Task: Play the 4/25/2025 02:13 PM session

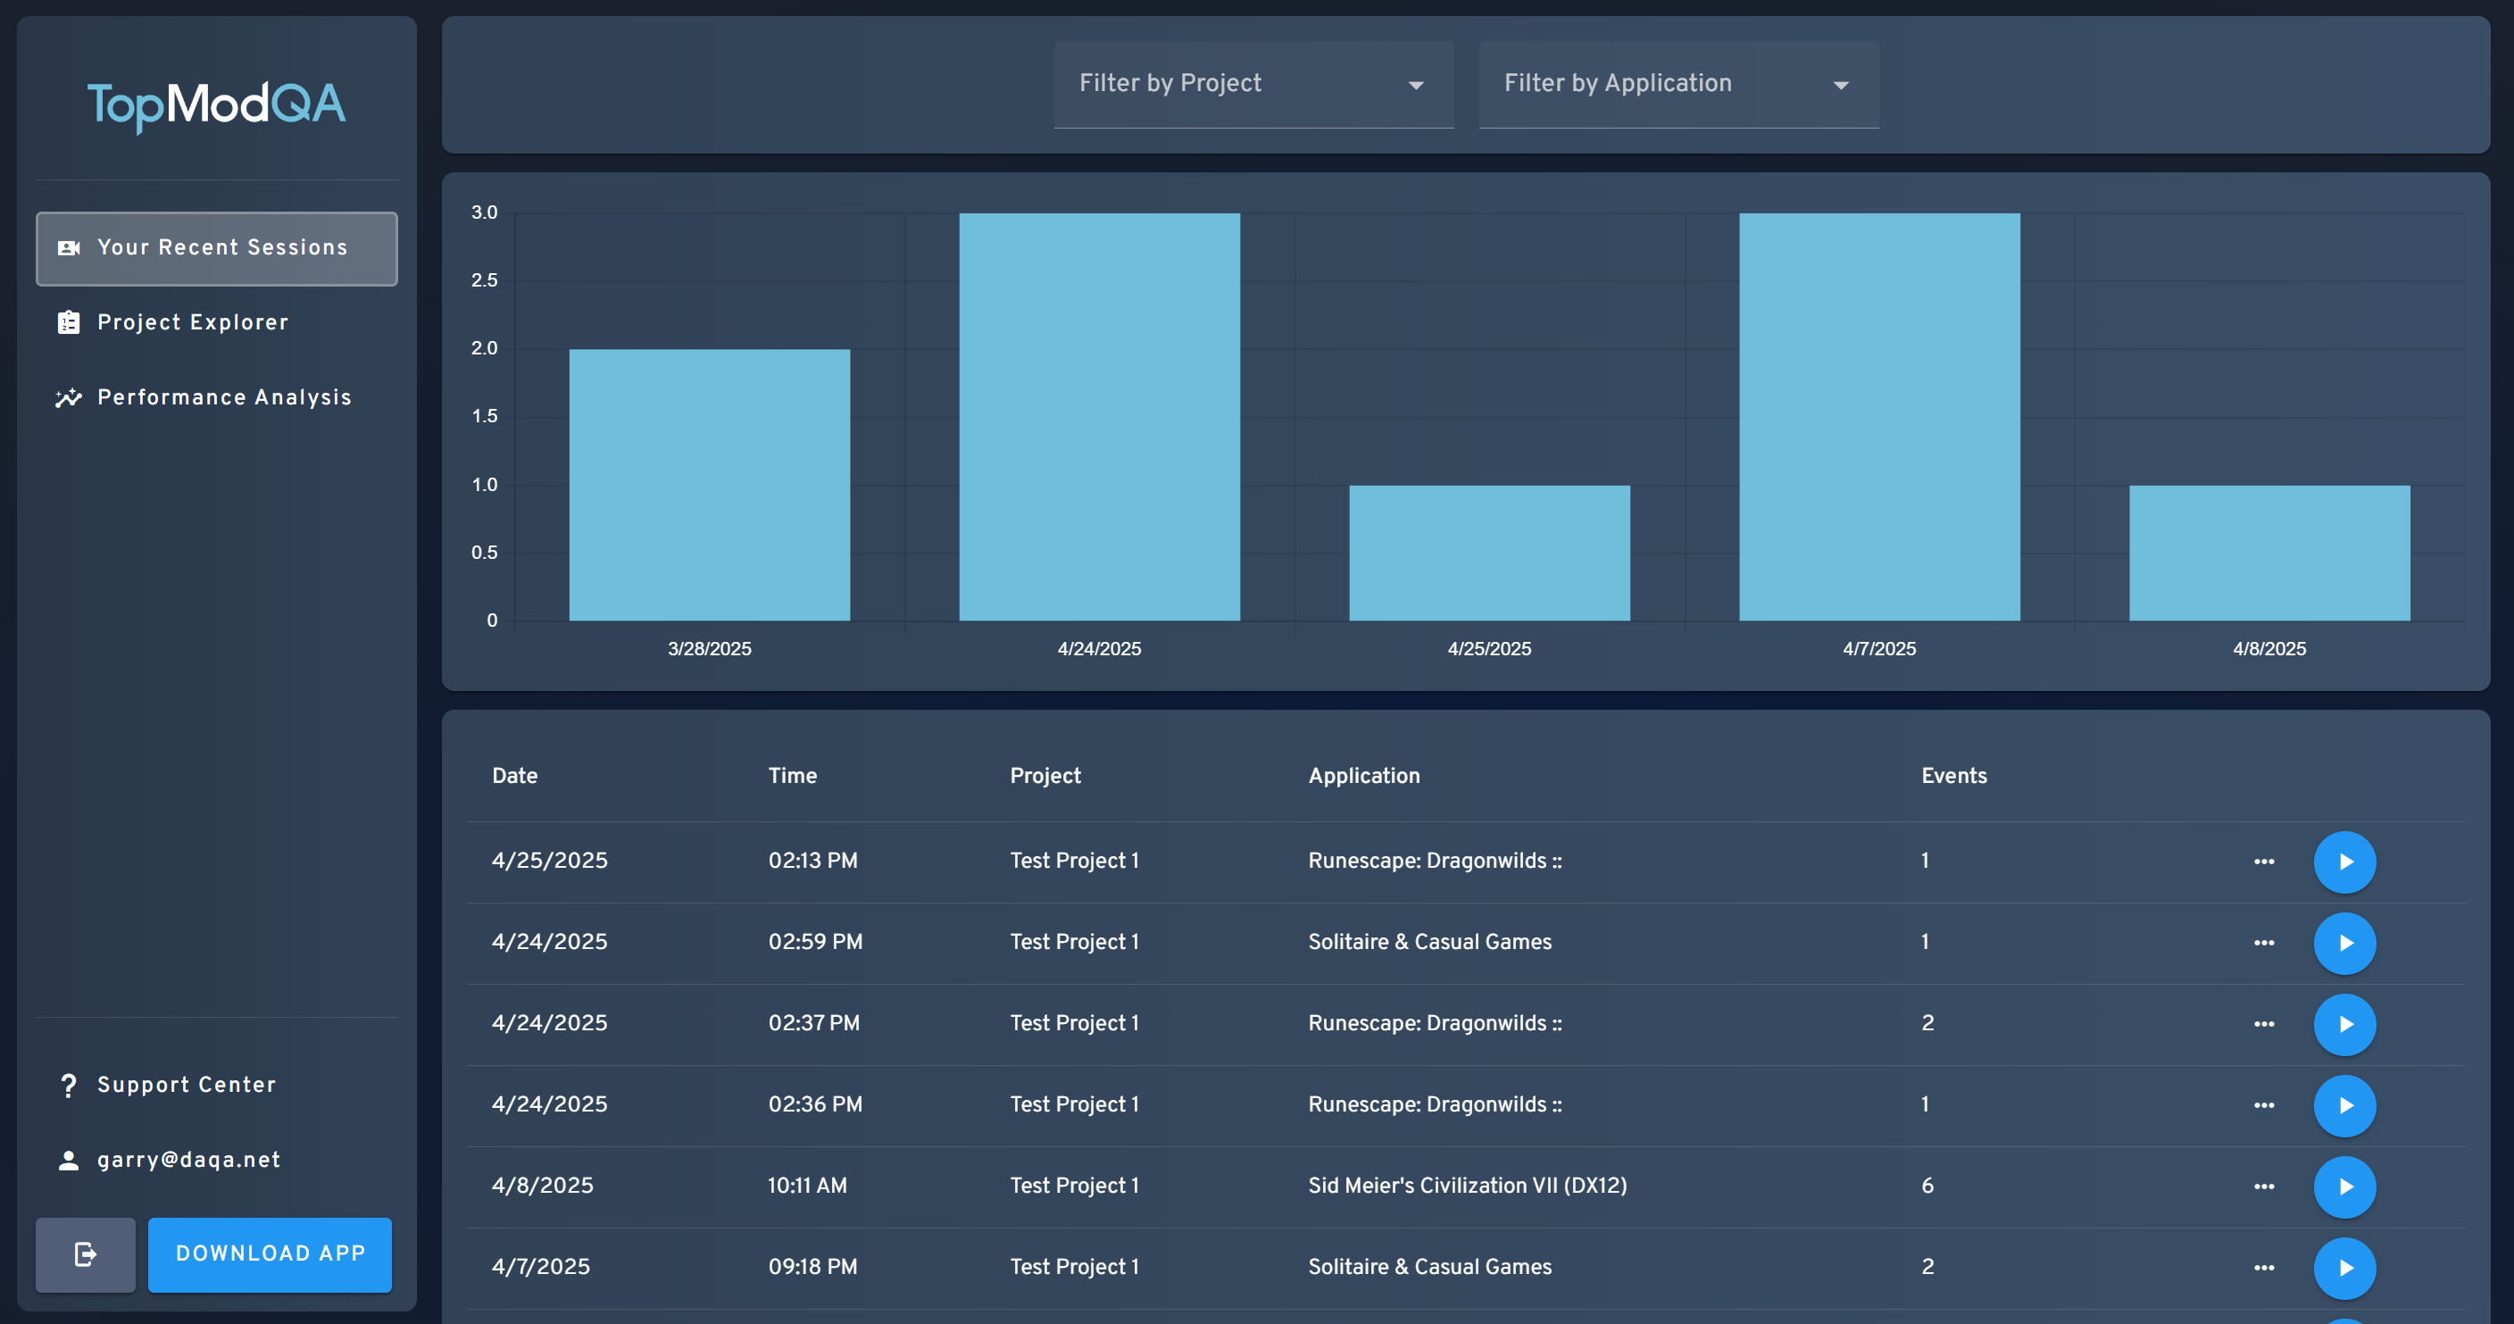Action: [x=2344, y=862]
